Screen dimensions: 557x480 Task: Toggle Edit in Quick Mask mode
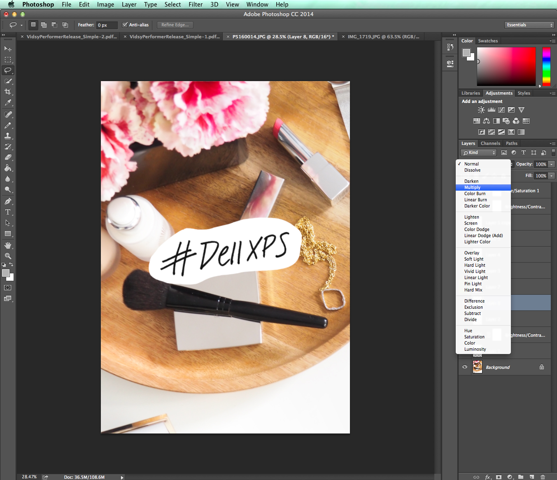click(8, 288)
